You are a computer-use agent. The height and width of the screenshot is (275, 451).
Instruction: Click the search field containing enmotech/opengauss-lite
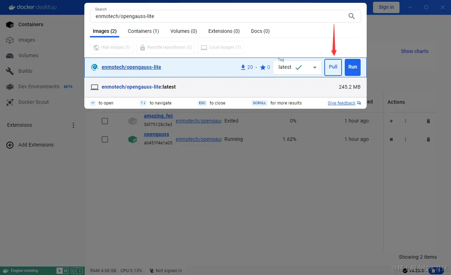(225, 16)
